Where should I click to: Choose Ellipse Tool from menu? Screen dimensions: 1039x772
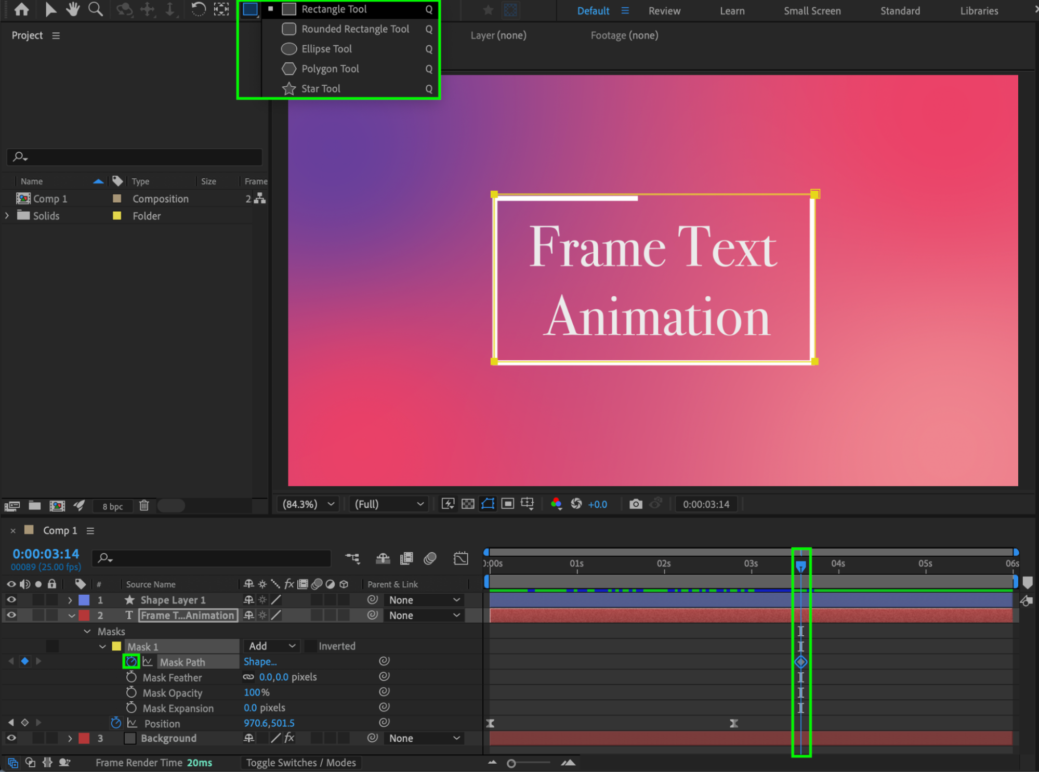pos(326,49)
